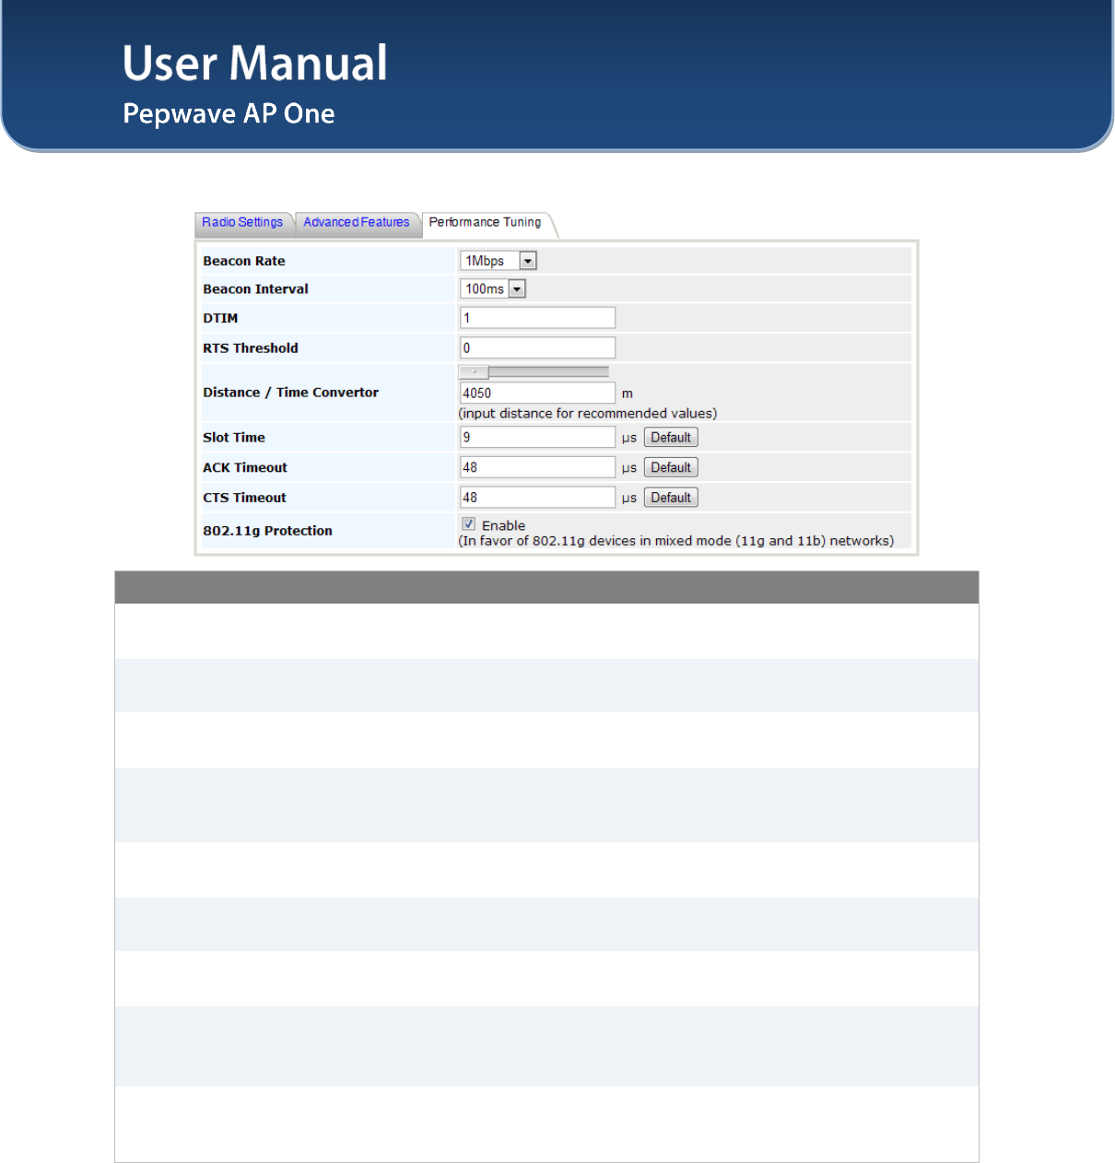
Task: Click the Distance / Time Convertor label
Action: [x=290, y=393]
